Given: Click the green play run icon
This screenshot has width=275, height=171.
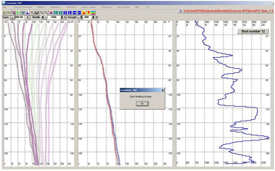Looking at the screenshot, I should click(18, 12).
